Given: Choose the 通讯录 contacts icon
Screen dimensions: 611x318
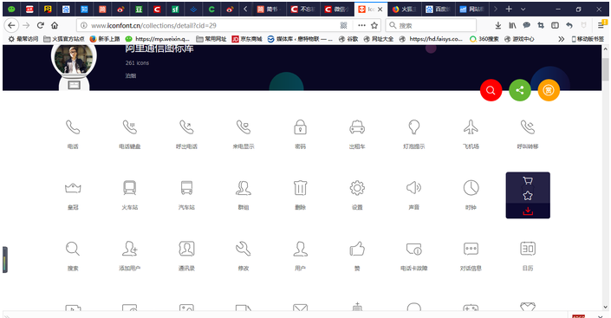Looking at the screenshot, I should pos(186,249).
